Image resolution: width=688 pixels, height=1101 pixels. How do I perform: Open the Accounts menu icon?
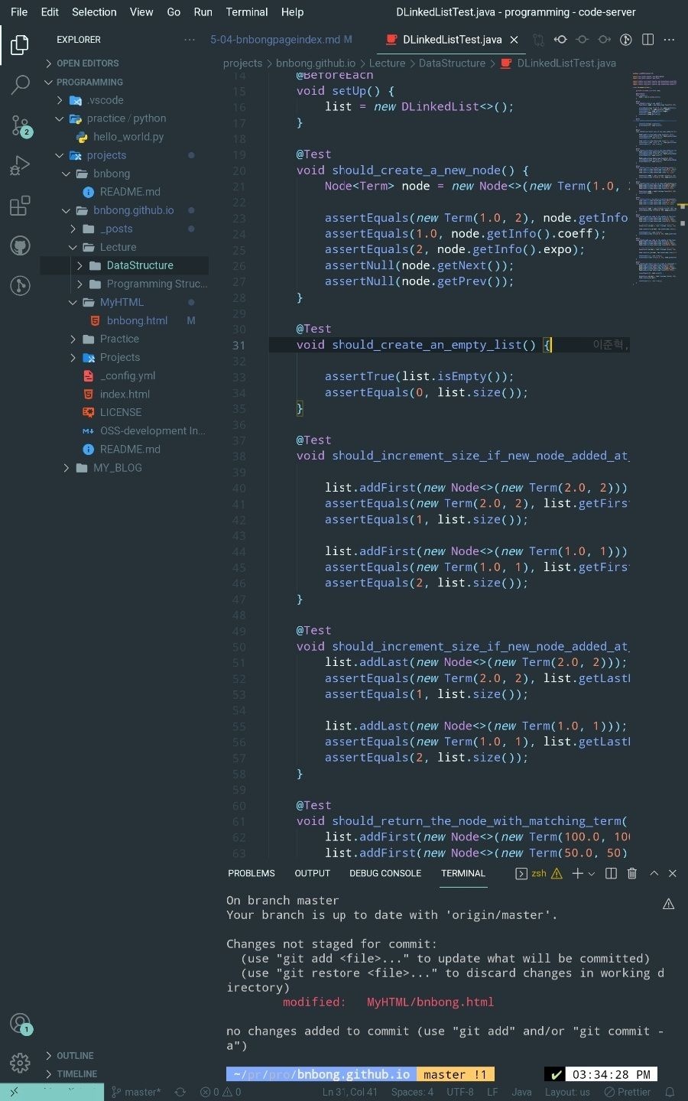(x=20, y=1023)
